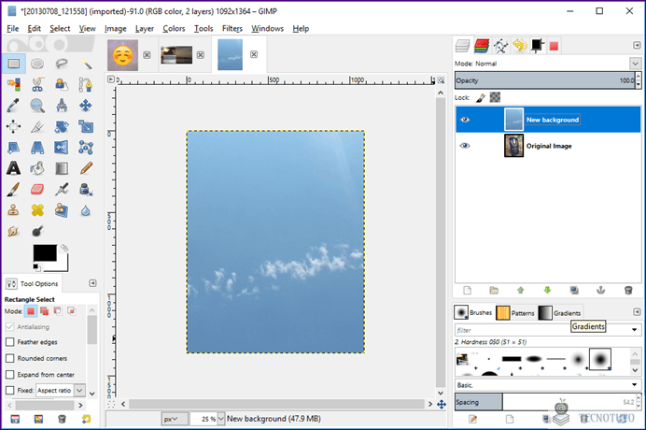The width and height of the screenshot is (646, 430).
Task: Switch to the Patterns tab
Action: click(515, 313)
